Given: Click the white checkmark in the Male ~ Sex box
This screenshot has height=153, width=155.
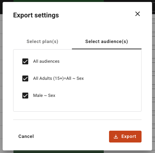Looking at the screenshot, I should coord(25,96).
